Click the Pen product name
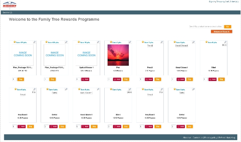The width and height of the screenshot is (241, 142). (118, 67)
